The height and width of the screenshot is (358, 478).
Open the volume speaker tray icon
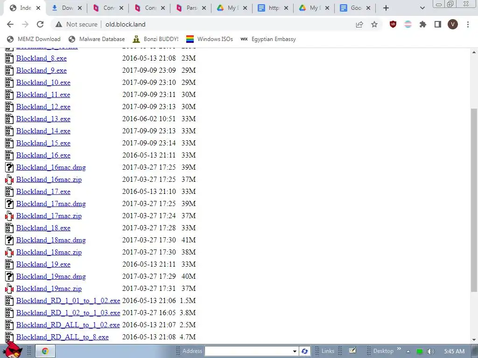(x=431, y=351)
